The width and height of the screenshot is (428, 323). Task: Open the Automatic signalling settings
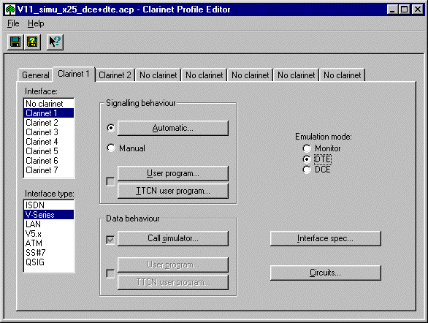pyautogui.click(x=173, y=128)
